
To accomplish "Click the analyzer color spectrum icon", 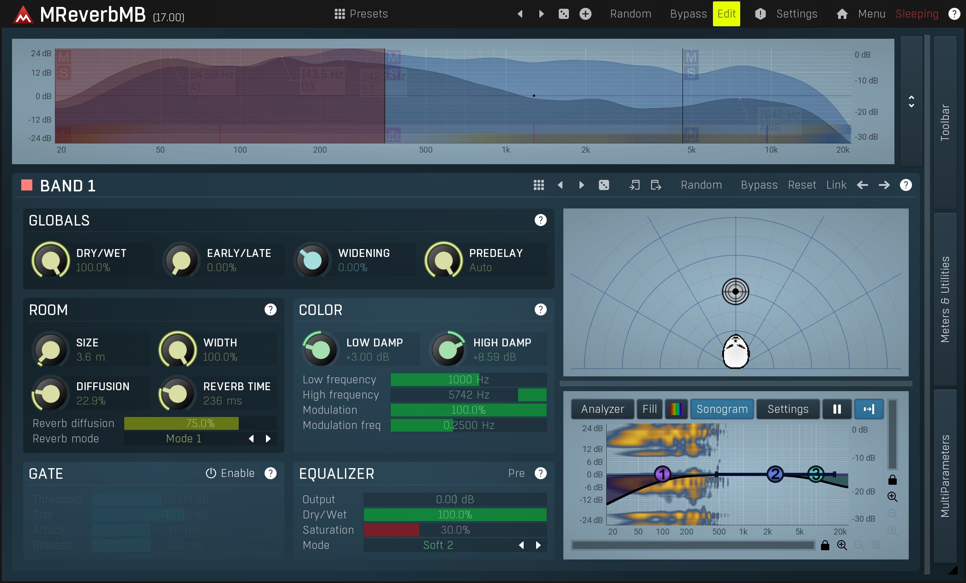I will pyautogui.click(x=676, y=409).
